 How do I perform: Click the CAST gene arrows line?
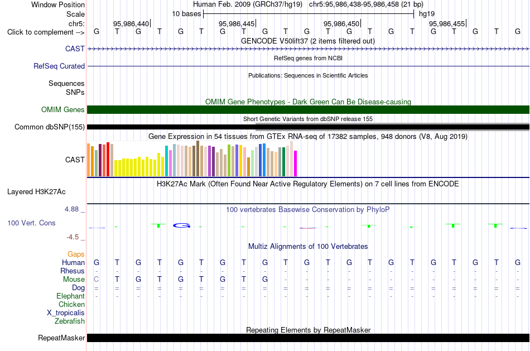(309, 49)
